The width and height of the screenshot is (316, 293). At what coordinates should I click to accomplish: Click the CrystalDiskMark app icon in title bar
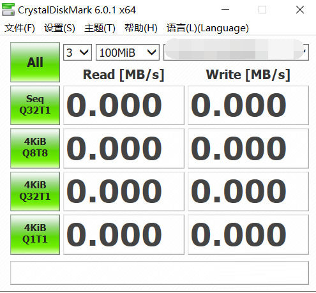coord(8,10)
